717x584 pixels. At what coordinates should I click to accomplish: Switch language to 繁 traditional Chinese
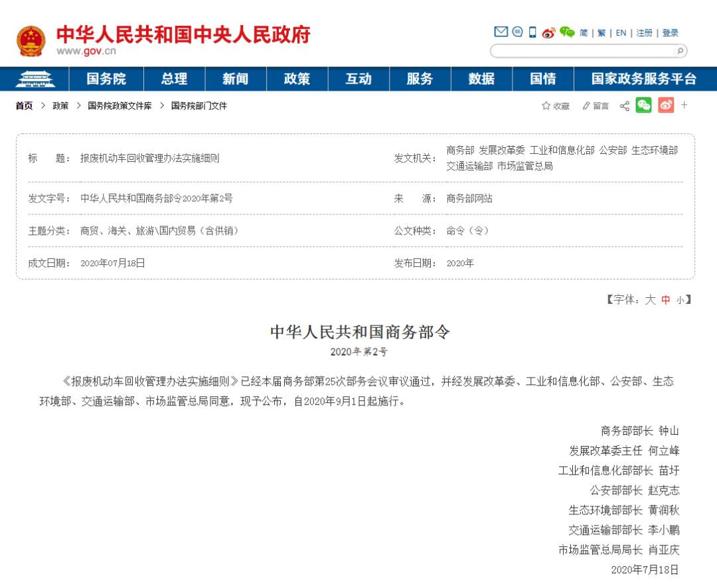pyautogui.click(x=601, y=33)
